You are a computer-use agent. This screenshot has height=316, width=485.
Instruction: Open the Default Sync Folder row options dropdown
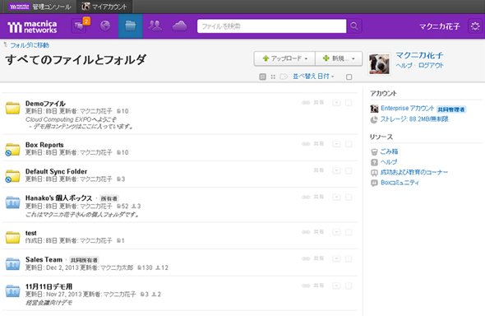[336, 170]
